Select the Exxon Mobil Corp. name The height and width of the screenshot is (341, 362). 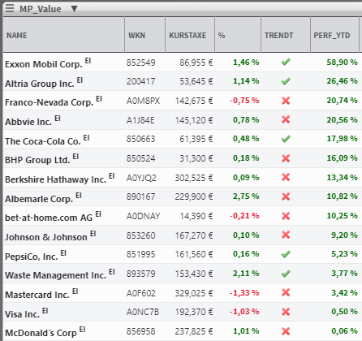coord(44,64)
